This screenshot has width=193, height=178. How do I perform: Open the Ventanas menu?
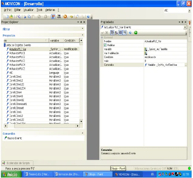pos(50,10)
